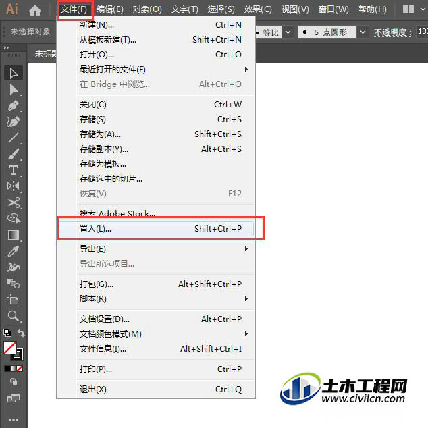This screenshot has height=428, width=428.
Task: Expand the 脚本(R) submenu arrow
Action: (x=246, y=299)
